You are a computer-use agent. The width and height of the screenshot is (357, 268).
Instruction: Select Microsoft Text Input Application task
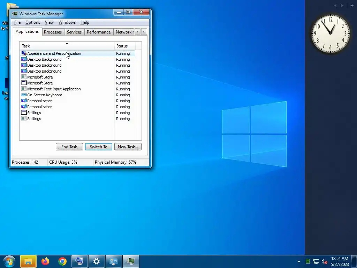(x=77, y=89)
